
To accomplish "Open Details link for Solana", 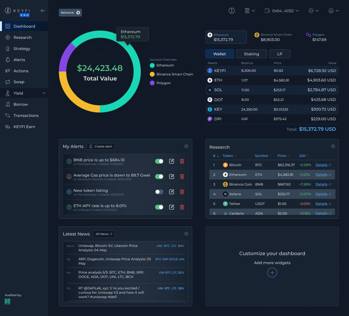I will point(323,194).
